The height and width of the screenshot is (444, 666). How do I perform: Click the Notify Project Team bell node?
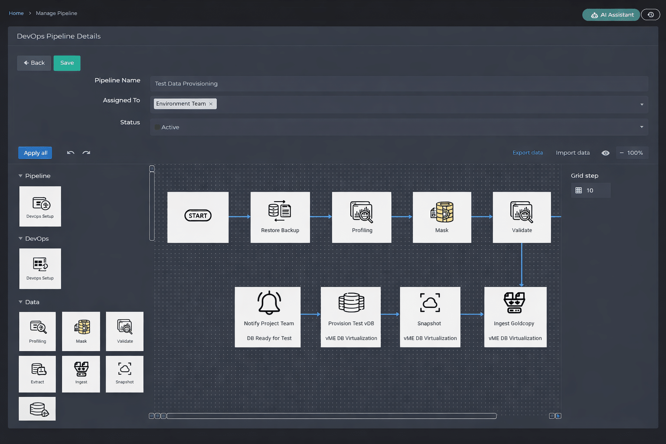268,317
